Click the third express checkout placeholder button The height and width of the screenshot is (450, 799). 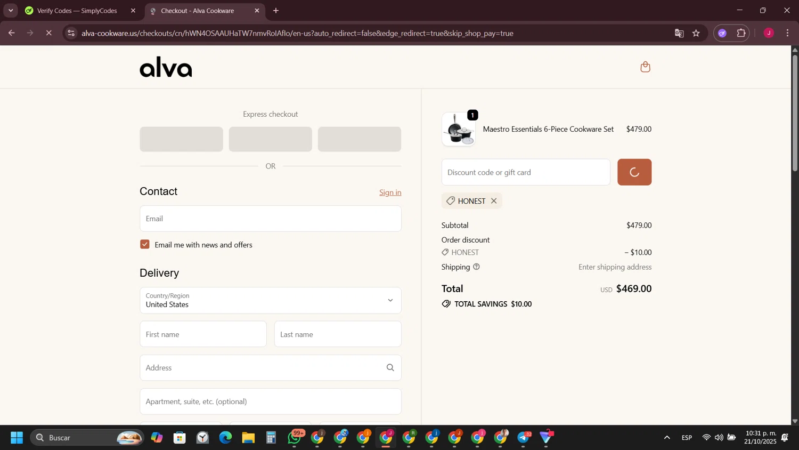[x=360, y=139]
